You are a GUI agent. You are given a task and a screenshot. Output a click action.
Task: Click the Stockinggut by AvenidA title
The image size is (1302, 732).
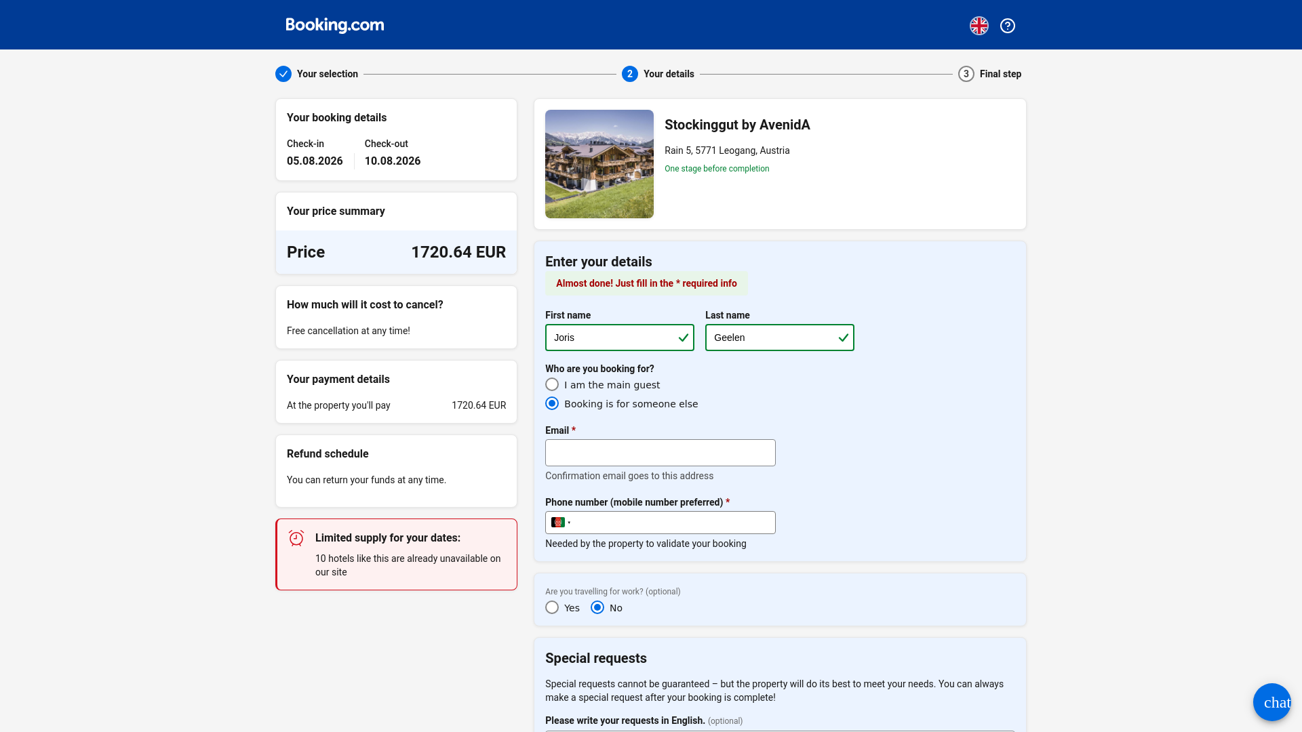pyautogui.click(x=737, y=125)
